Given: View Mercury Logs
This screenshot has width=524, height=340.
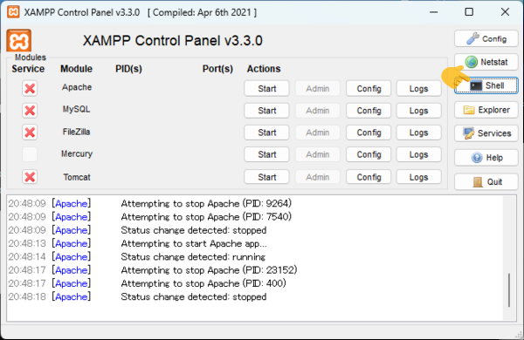Looking at the screenshot, I should tap(418, 154).
